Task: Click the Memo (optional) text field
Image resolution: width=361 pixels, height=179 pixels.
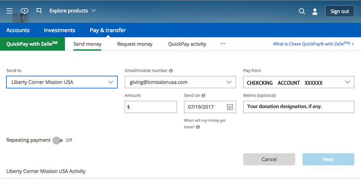Action: (299, 107)
